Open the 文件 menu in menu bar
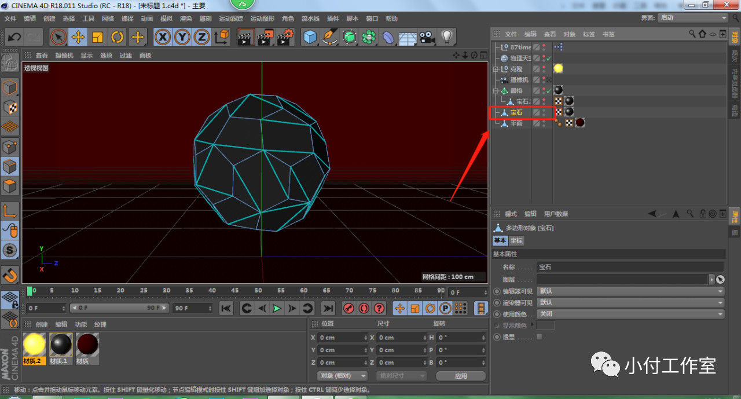The width and height of the screenshot is (741, 399). pos(10,19)
